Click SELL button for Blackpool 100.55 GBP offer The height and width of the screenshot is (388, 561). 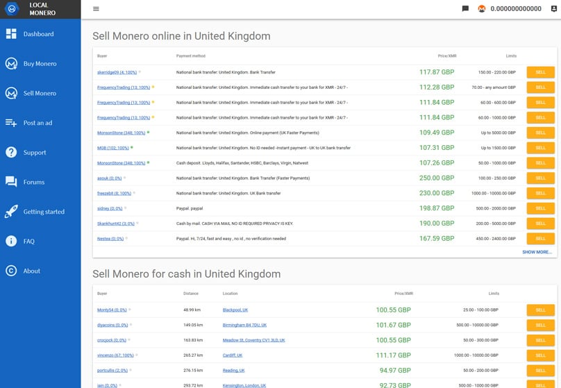pyautogui.click(x=540, y=310)
